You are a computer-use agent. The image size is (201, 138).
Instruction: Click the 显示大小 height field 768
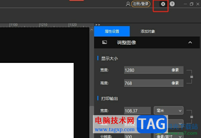coord(154,83)
